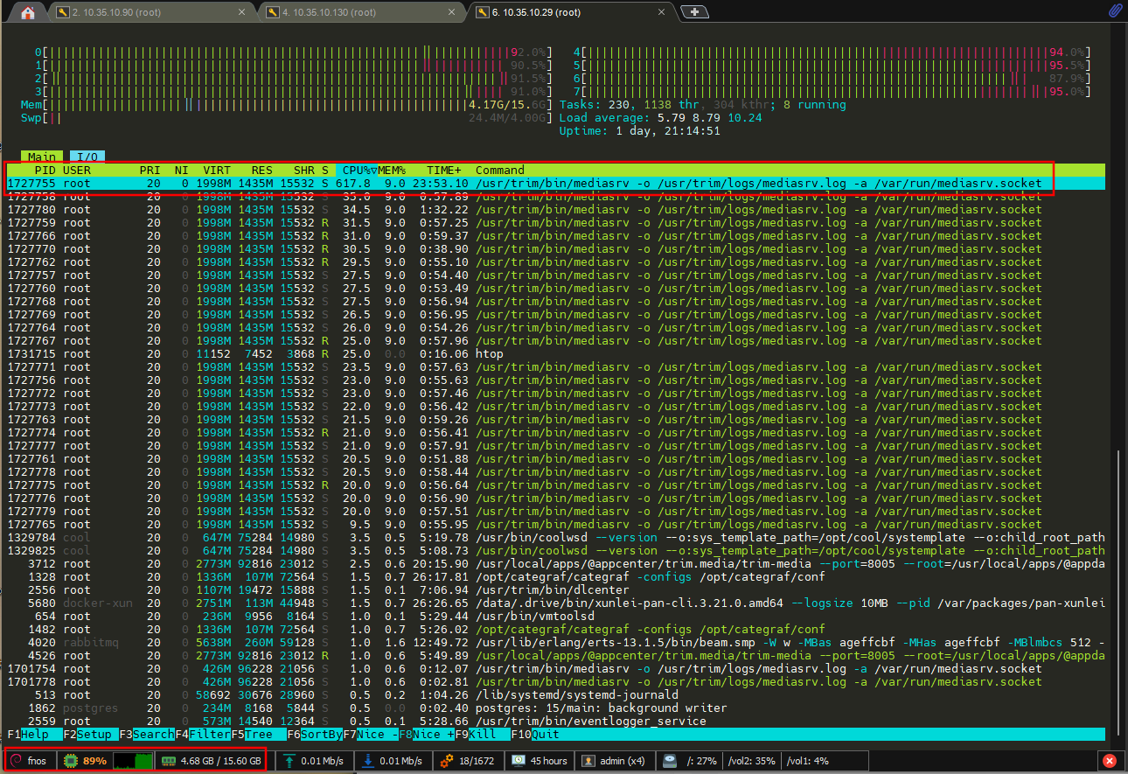Click F9 Kill button
The width and height of the screenshot is (1128, 774).
(485, 735)
